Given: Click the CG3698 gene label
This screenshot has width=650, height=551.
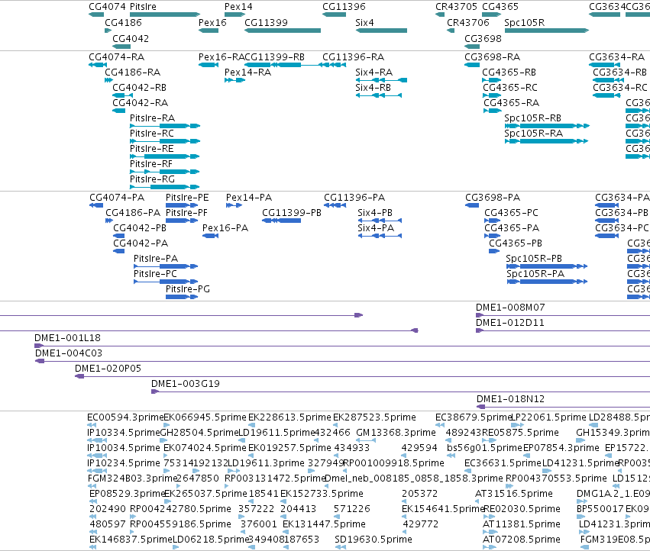Looking at the screenshot, I should pos(483,38).
